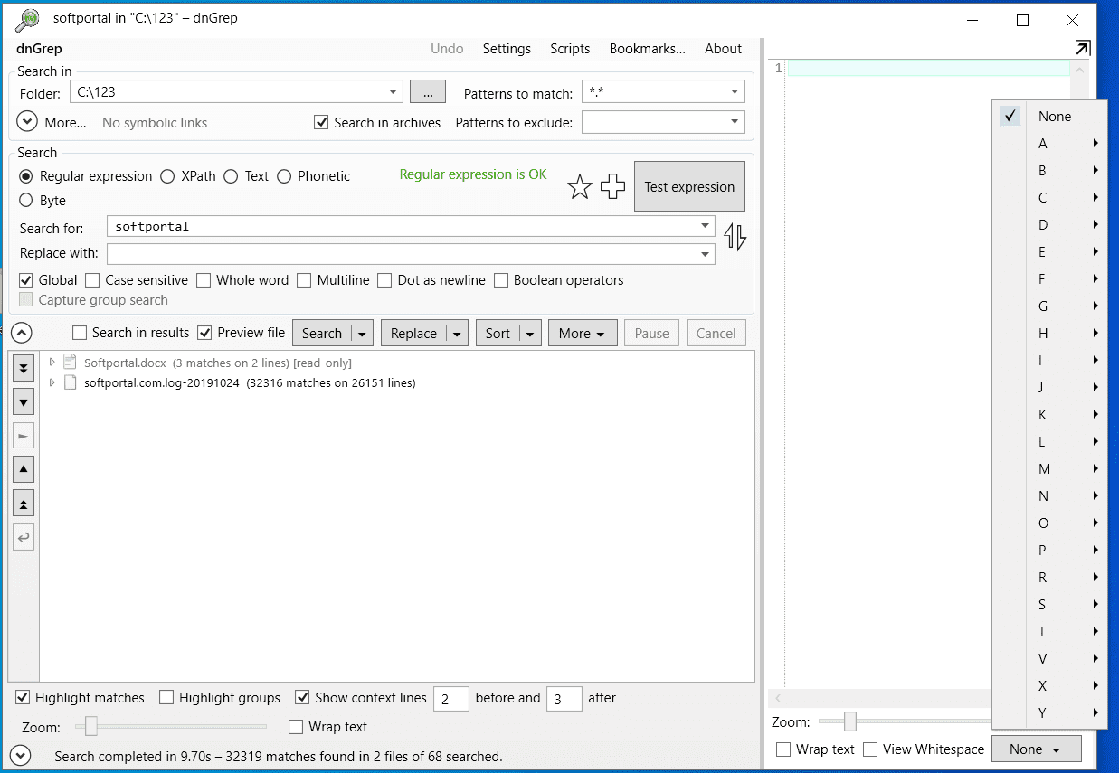Open Bookmarks... menu
Viewport: 1119px width, 773px height.
[x=648, y=49]
